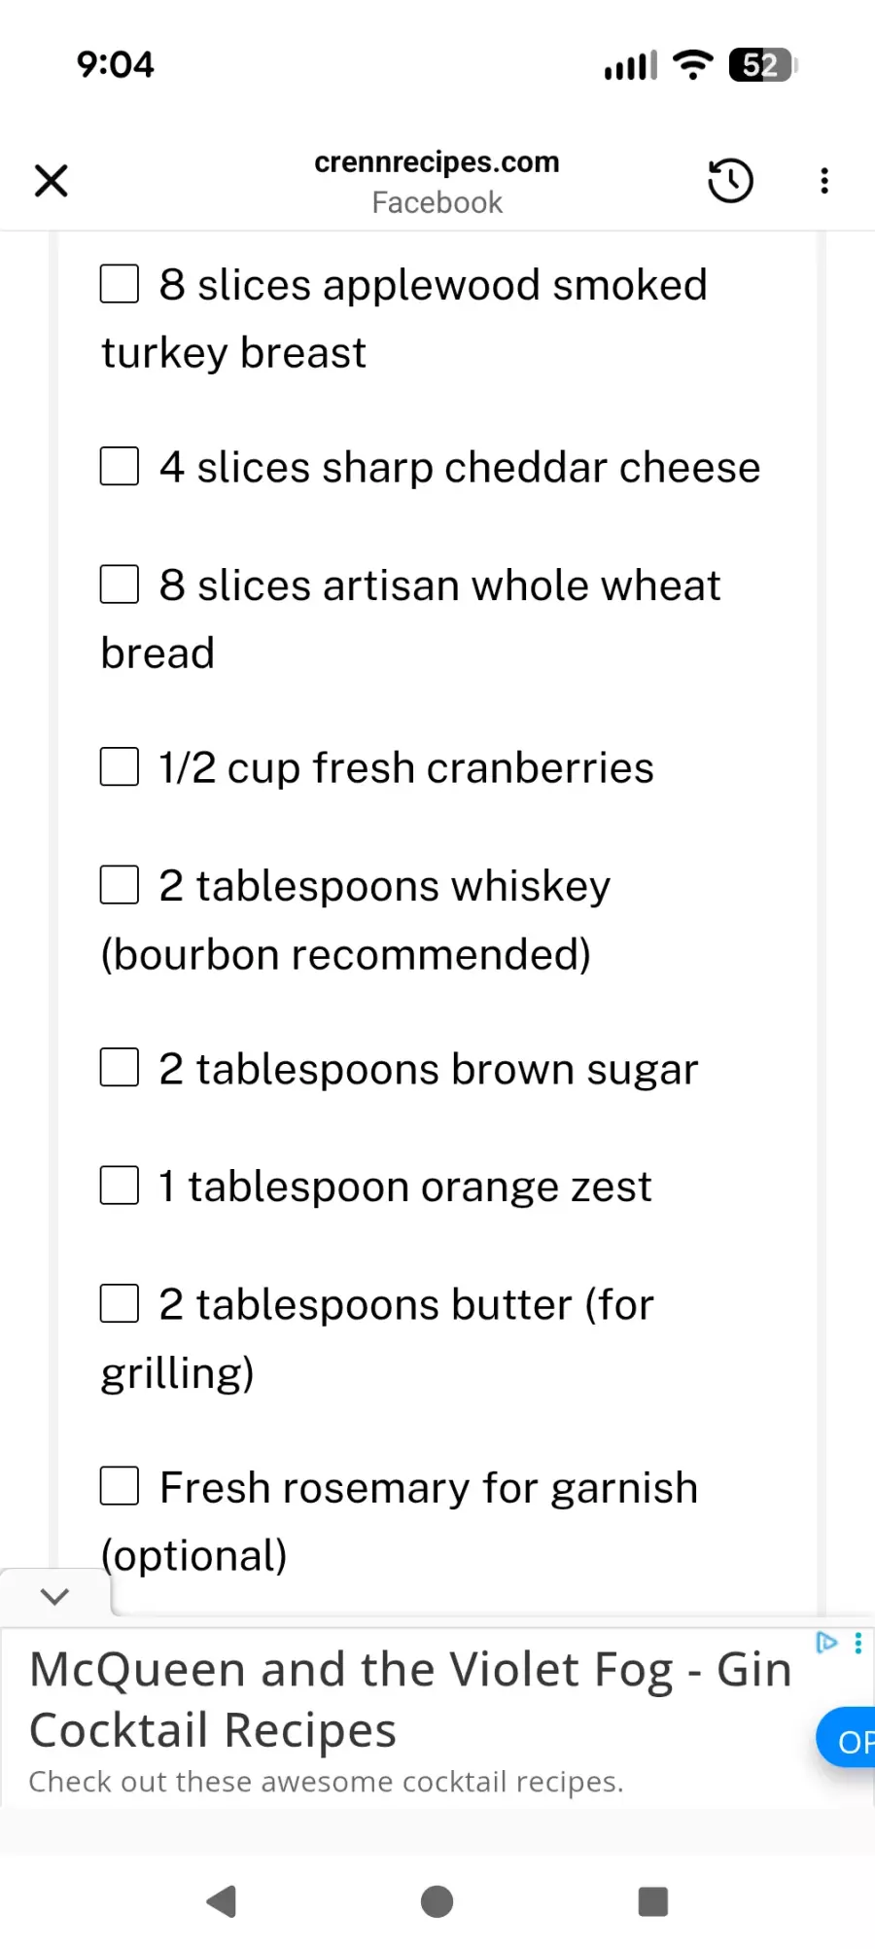Image resolution: width=875 pixels, height=1949 pixels.
Task: Tap the recent apps square button
Action: click(652, 1901)
